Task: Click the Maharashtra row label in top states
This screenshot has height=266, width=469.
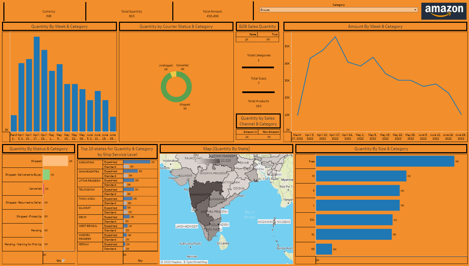Action: [x=89, y=172]
